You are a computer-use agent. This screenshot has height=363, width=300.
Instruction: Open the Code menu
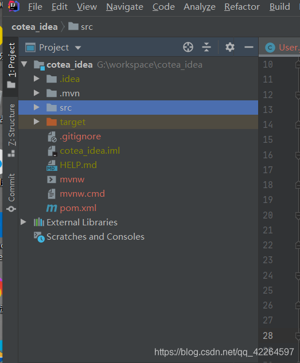point(163,7)
